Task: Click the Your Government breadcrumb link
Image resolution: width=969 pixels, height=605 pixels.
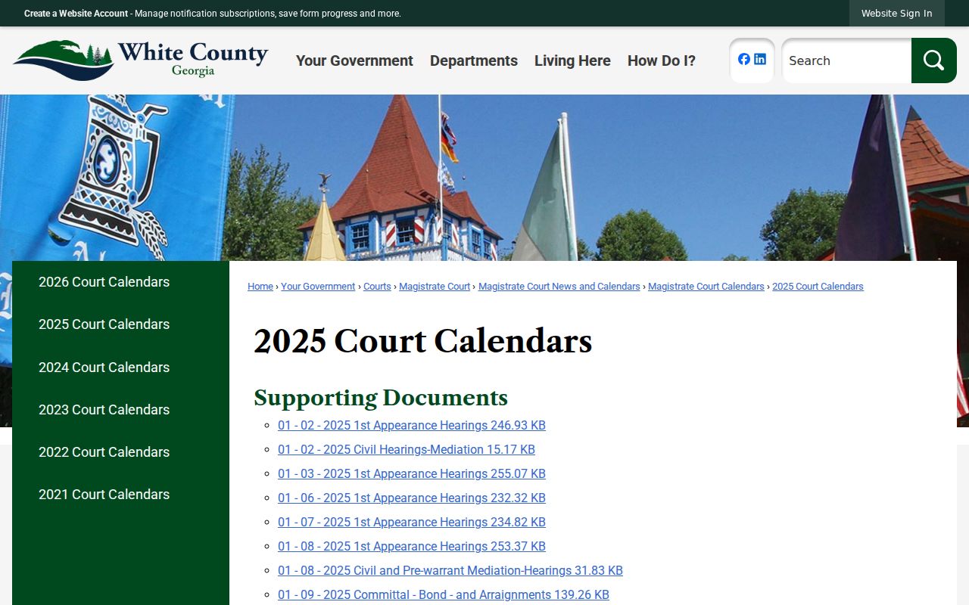Action: 318,287
